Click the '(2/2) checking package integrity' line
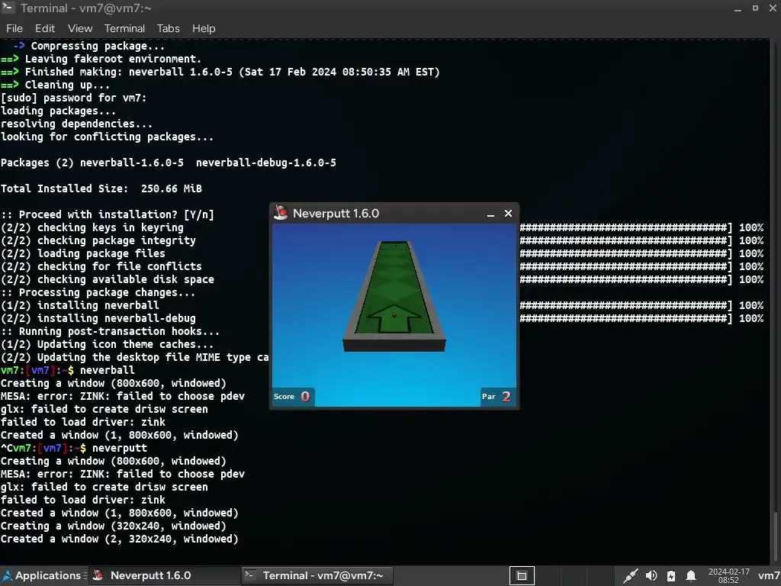 tap(98, 240)
